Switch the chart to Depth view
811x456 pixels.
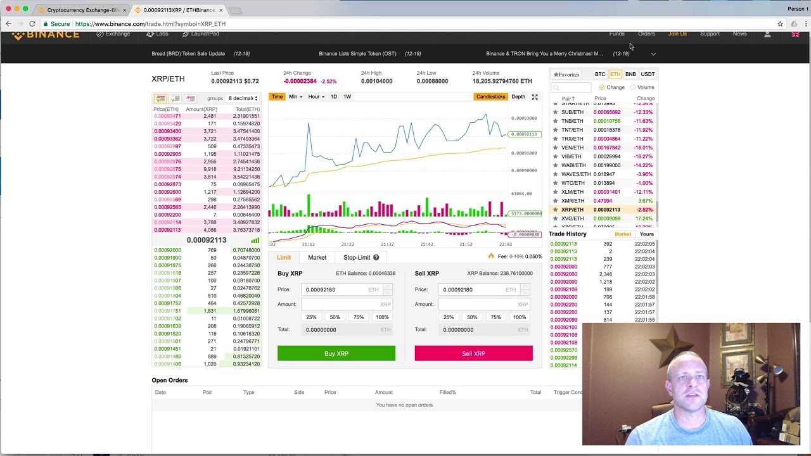click(x=518, y=97)
